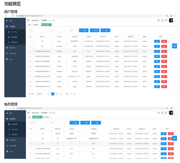Collapse sidebar with hamburger icon on user management page
The image size is (180, 163).
28,20
